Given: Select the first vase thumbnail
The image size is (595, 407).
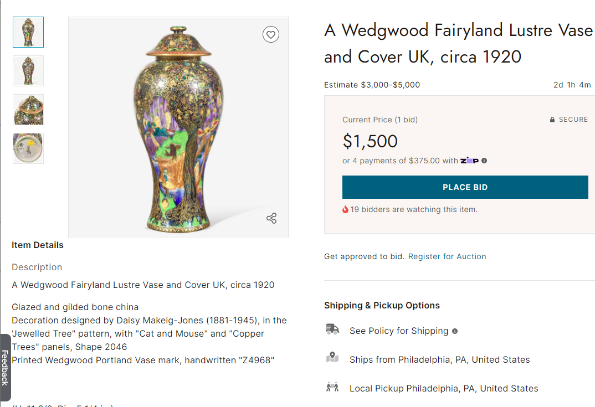Looking at the screenshot, I should [x=28, y=32].
